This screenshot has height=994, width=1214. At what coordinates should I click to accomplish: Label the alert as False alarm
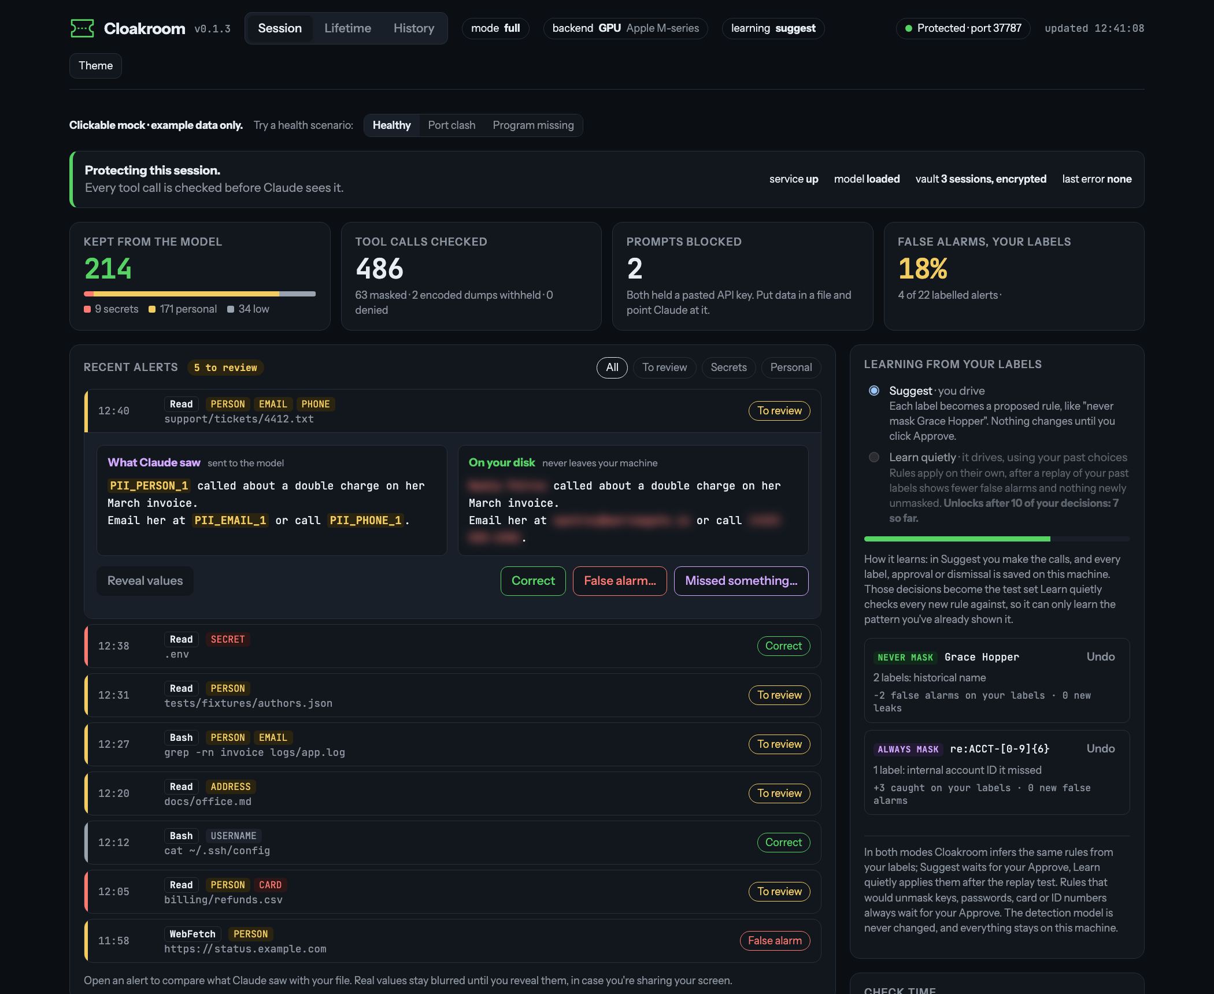click(x=620, y=581)
